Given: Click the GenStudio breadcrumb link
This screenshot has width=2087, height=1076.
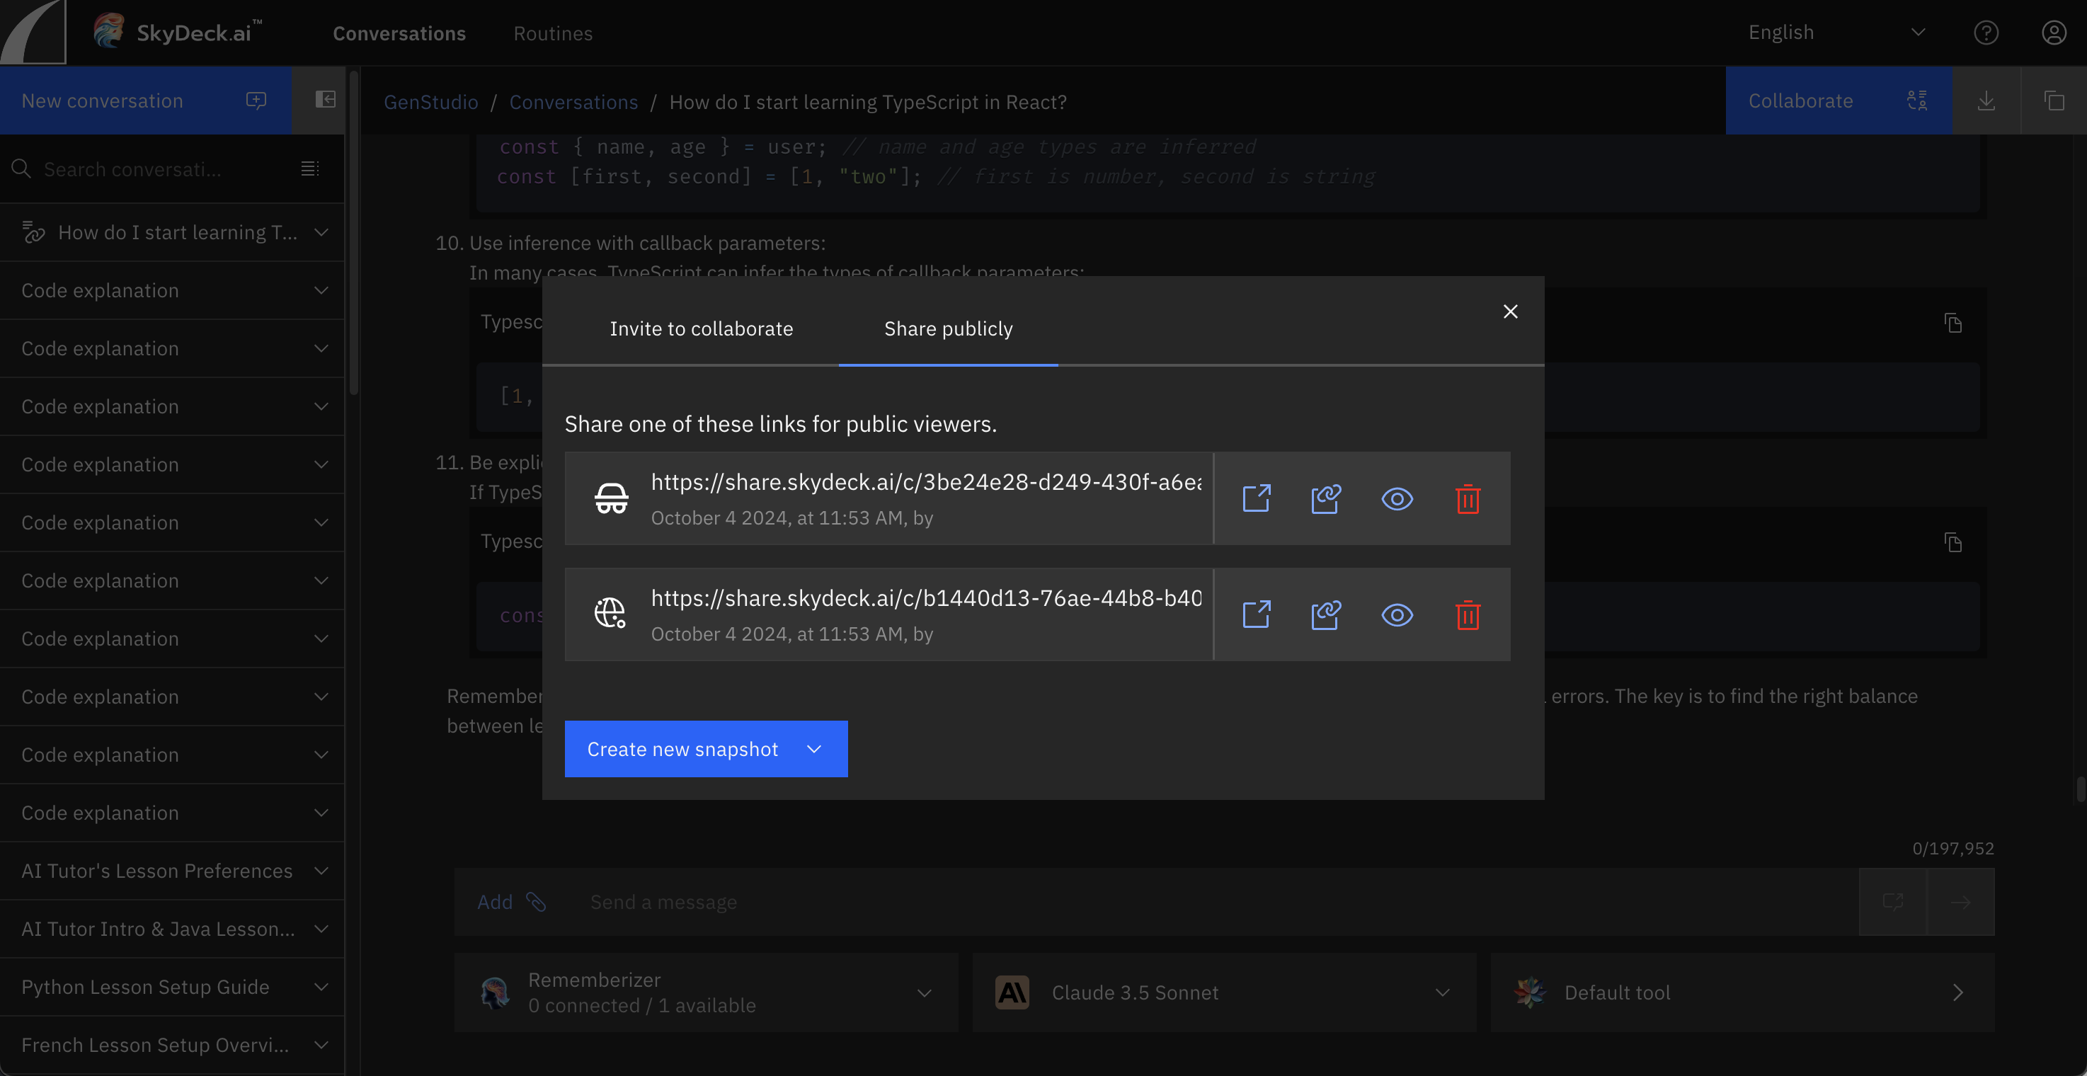Looking at the screenshot, I should point(430,102).
